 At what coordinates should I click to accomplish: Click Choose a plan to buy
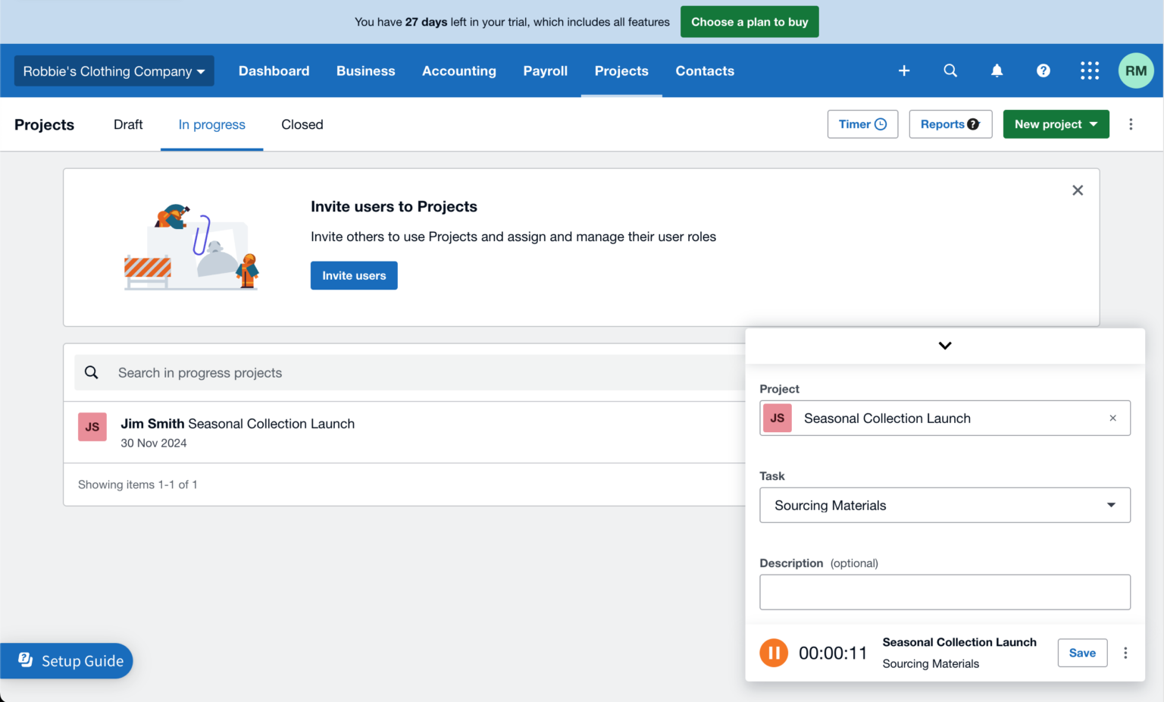[749, 21]
